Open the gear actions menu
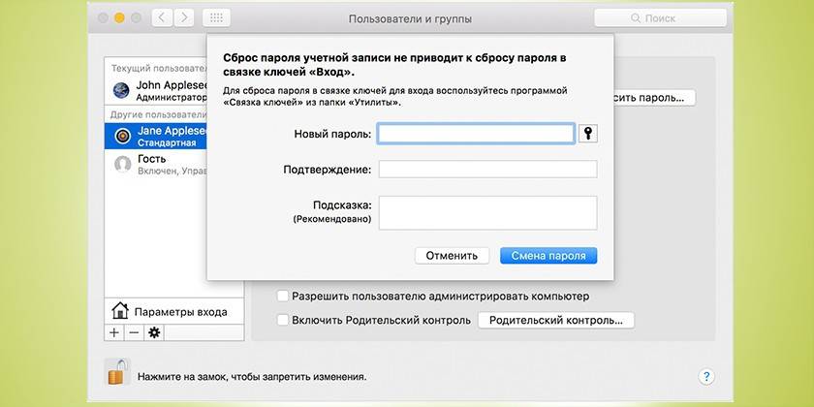This screenshot has width=814, height=407. point(154,332)
